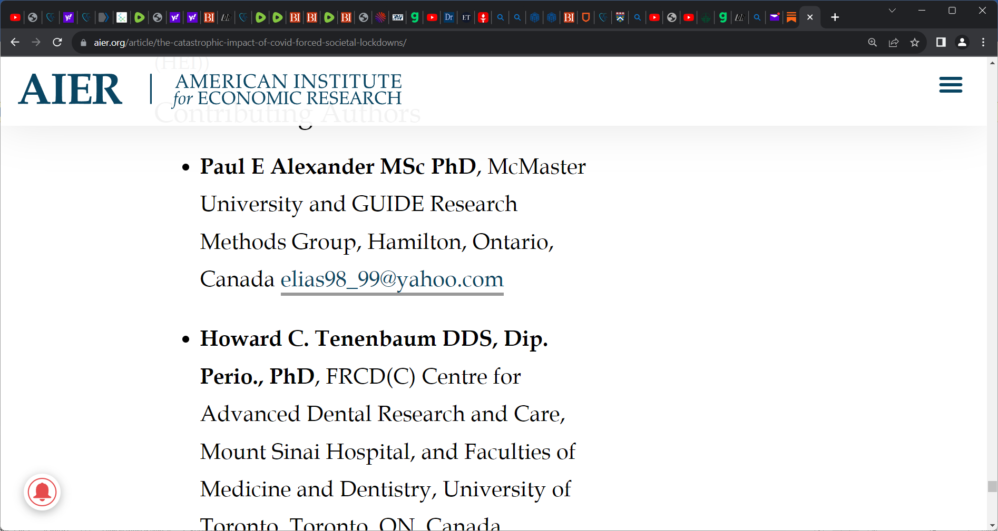Click the name Howard C. Tenenbaum DDS, Dip.

(x=374, y=339)
